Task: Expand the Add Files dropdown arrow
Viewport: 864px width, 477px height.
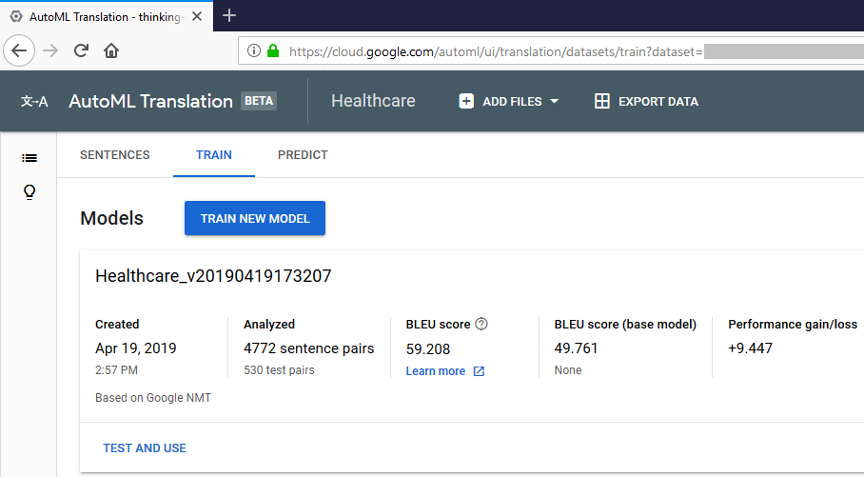Action: click(555, 102)
